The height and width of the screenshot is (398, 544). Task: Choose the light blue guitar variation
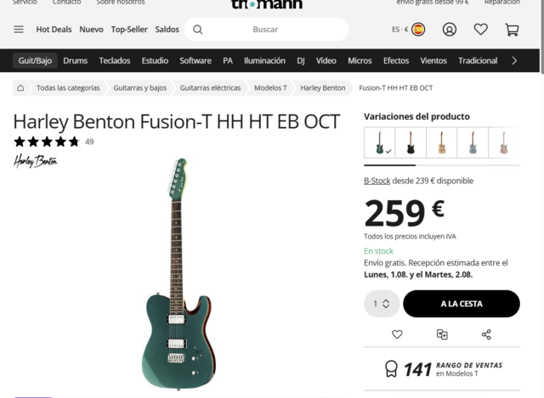pos(473,143)
